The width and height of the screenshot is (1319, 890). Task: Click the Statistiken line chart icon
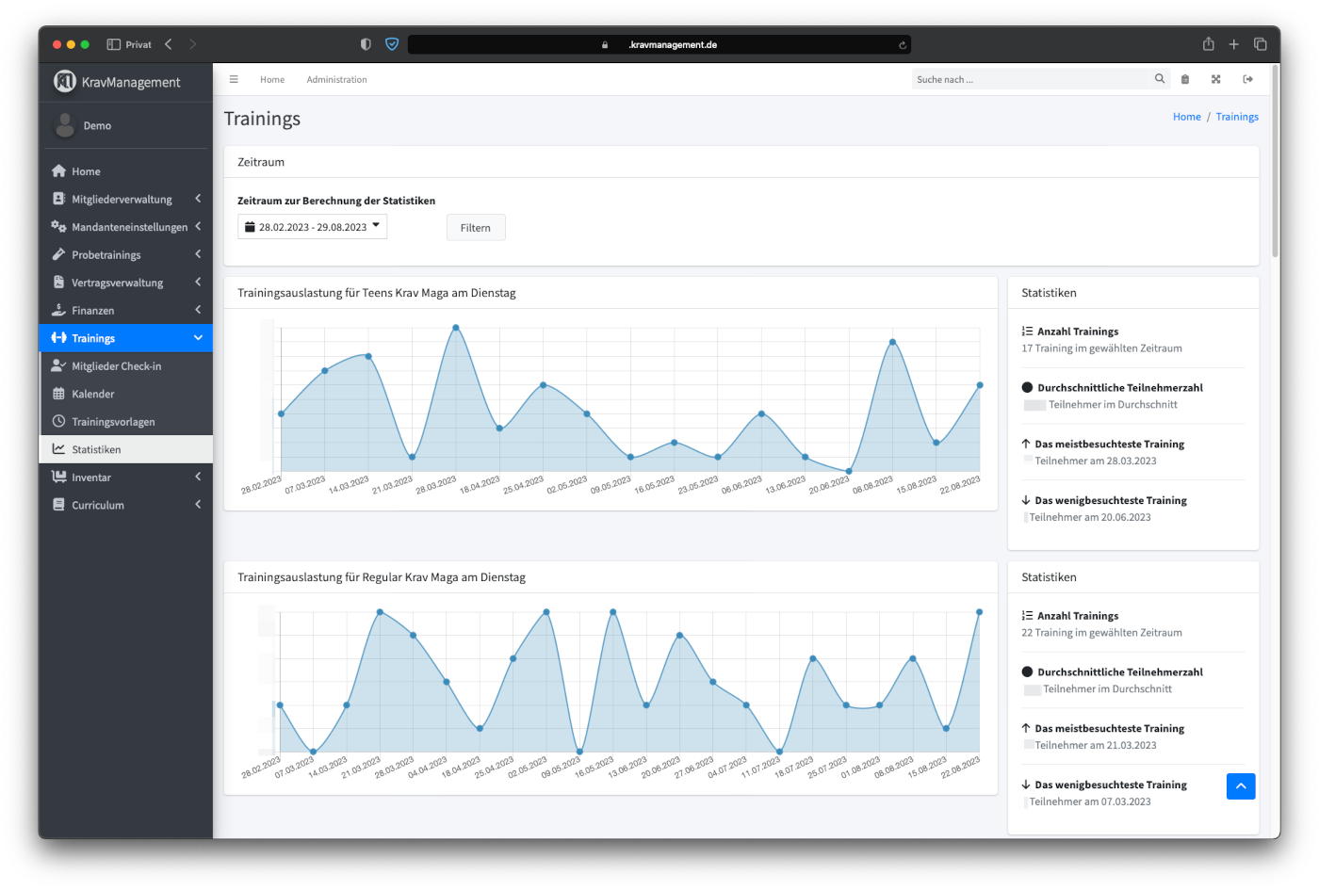click(58, 449)
